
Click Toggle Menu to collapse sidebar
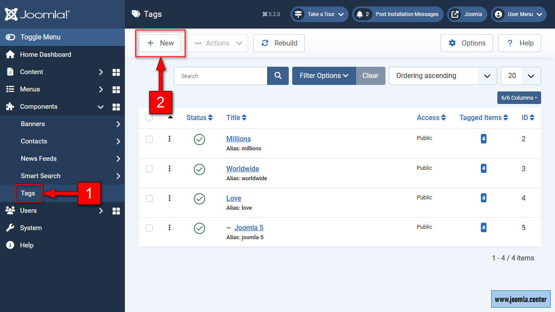(x=62, y=37)
